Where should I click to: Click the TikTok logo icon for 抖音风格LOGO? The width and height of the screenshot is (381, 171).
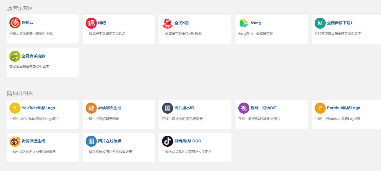[168, 141]
